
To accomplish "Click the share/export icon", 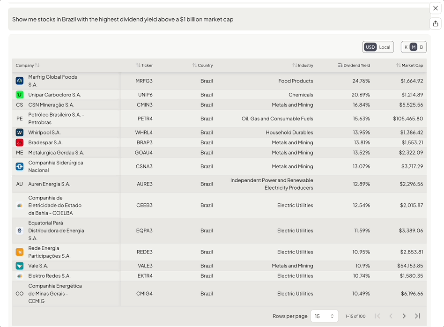I will pos(436,23).
